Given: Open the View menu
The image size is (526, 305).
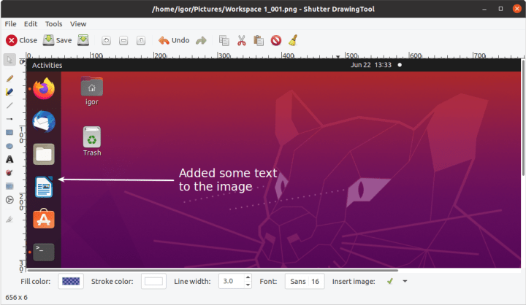Looking at the screenshot, I should pyautogui.click(x=78, y=24).
